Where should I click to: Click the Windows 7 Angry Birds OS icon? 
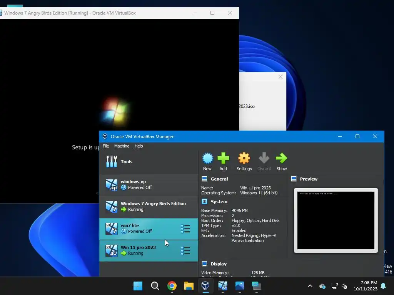point(112,207)
